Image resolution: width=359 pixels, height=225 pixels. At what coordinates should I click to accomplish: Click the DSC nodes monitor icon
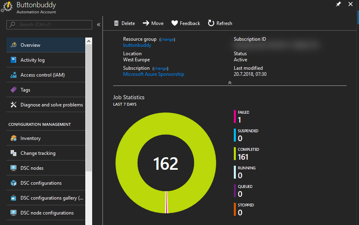[x=14, y=168]
